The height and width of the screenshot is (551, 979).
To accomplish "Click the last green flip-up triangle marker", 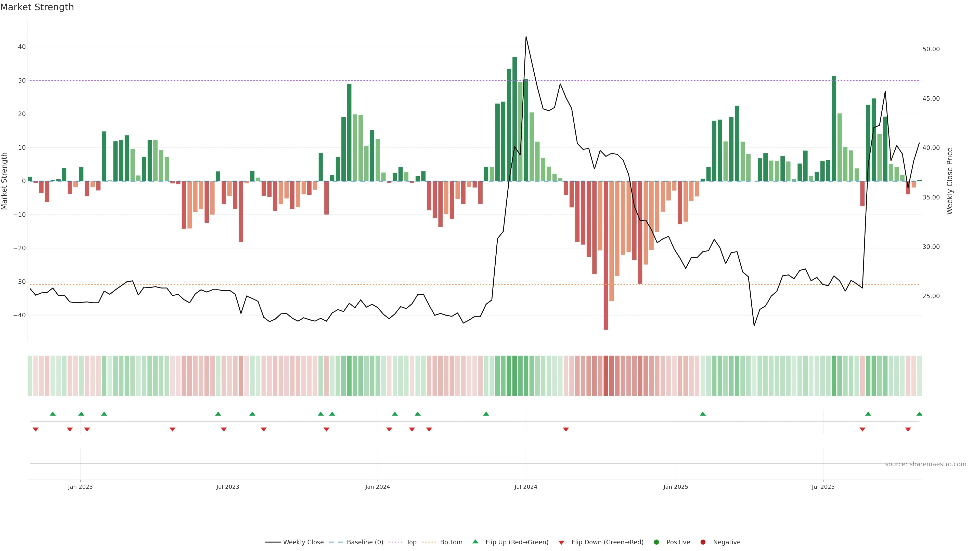I will point(919,414).
